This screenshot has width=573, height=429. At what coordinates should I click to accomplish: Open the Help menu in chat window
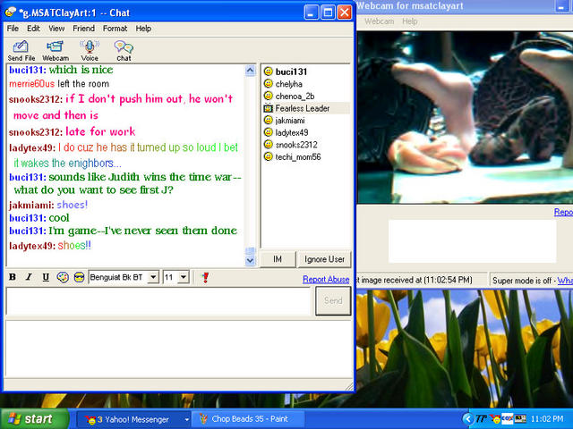pos(143,29)
